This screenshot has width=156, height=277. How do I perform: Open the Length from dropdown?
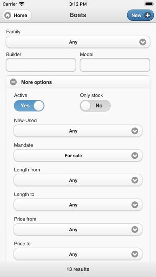coord(78,180)
